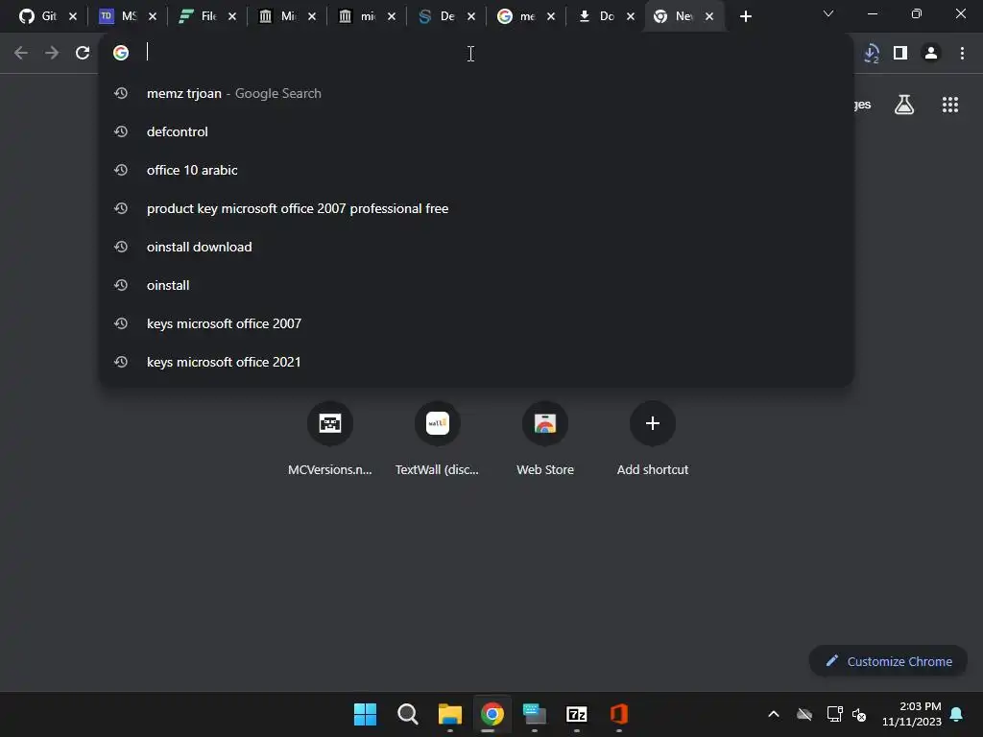This screenshot has height=737, width=983.
Task: Close the Do download tab
Action: pos(631,16)
